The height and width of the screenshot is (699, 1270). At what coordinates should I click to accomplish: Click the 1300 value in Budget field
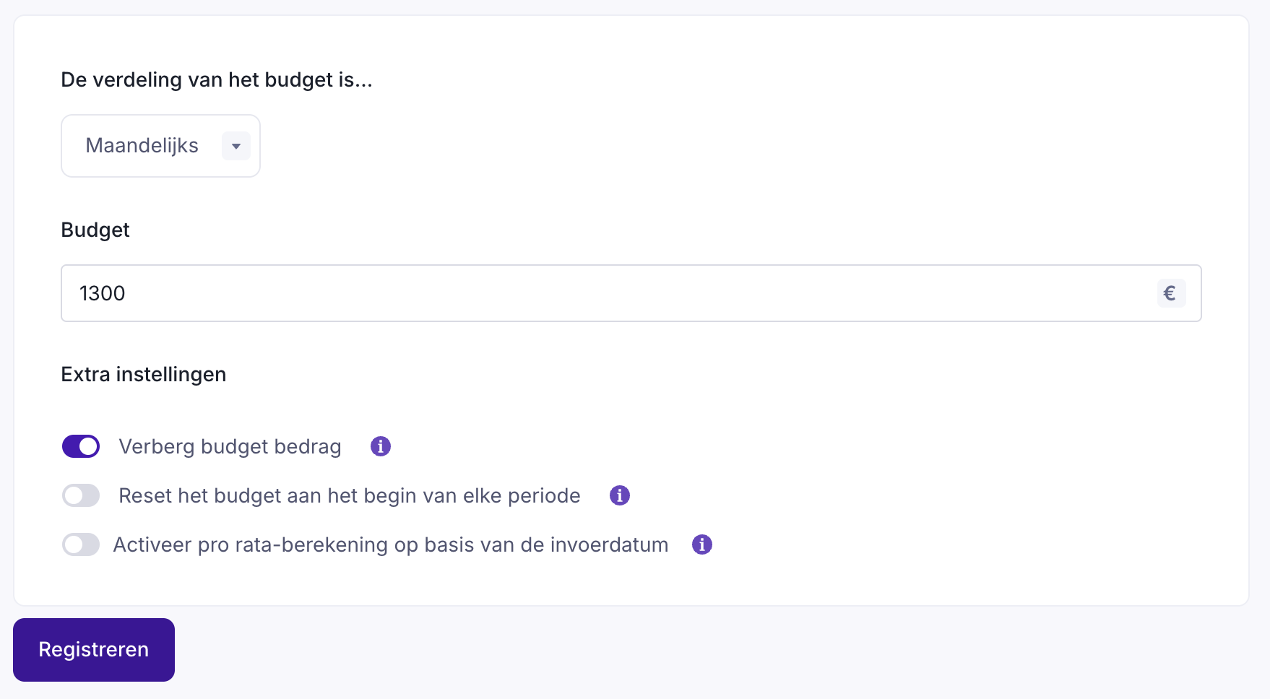[x=103, y=293]
